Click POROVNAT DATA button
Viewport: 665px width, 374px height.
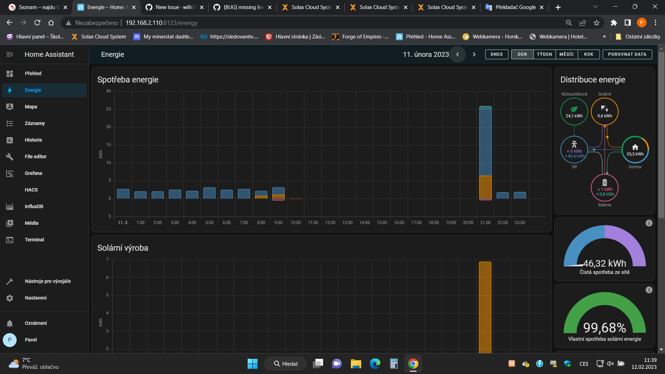click(x=627, y=54)
